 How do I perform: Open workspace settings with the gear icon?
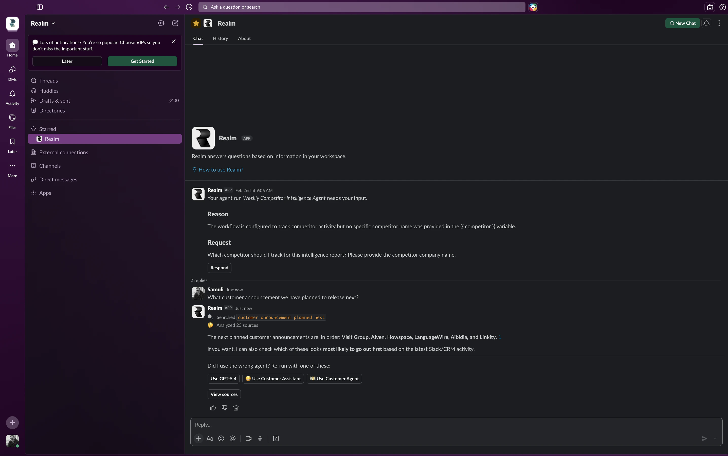(161, 23)
